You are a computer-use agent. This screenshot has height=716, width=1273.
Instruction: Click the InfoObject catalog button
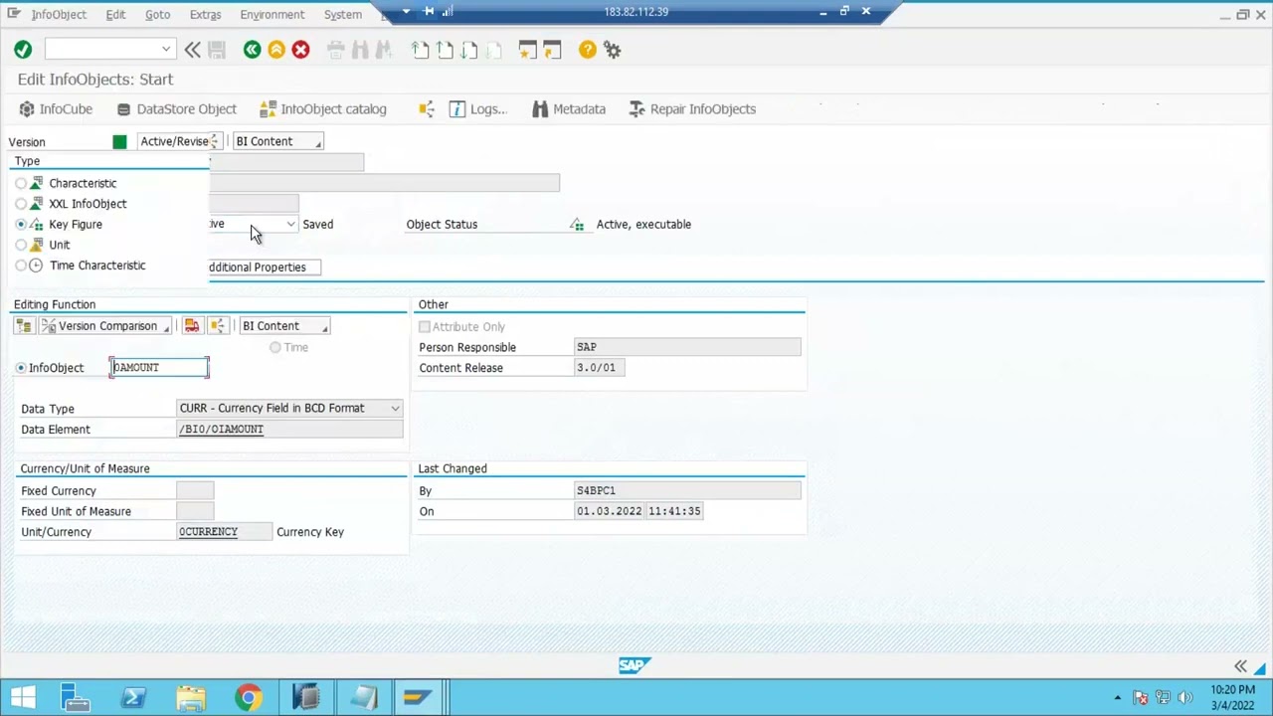coord(323,109)
